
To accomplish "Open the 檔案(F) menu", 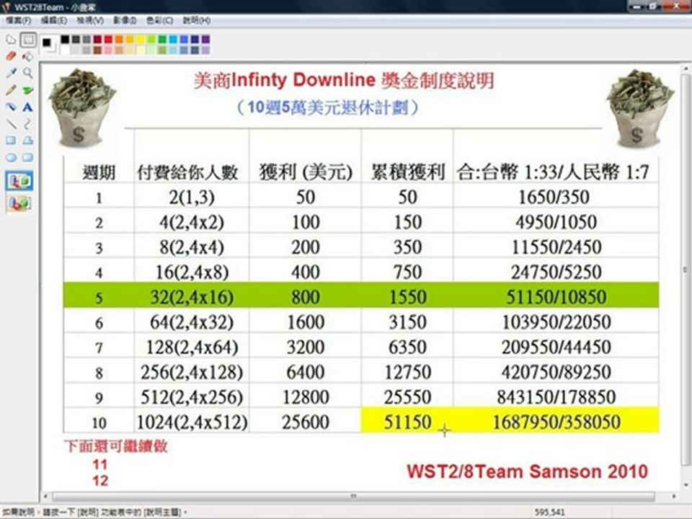I will pyautogui.click(x=19, y=20).
